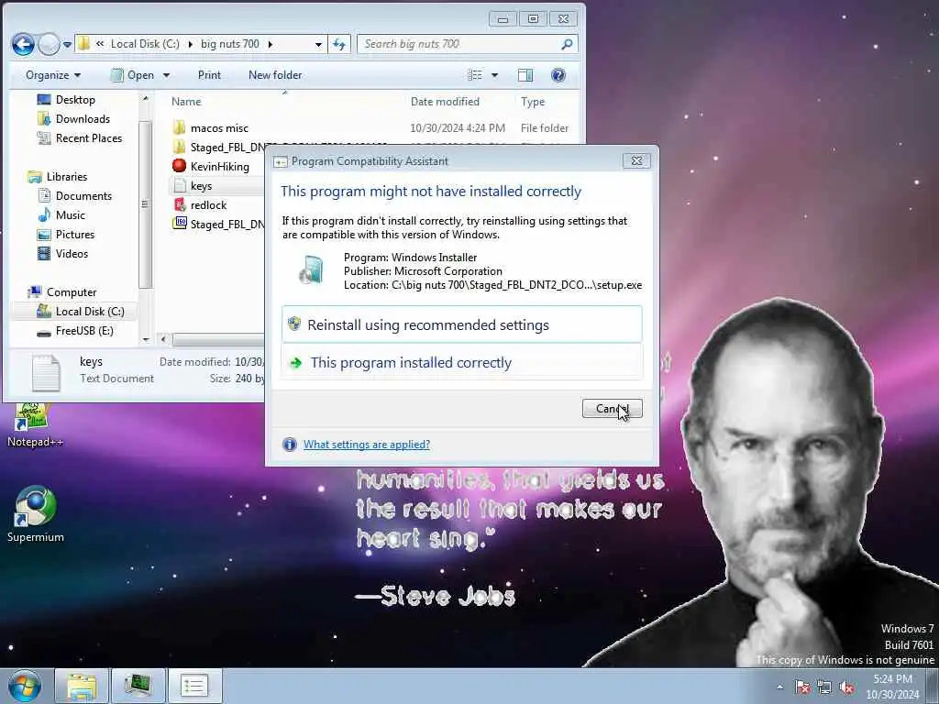Show hidden system tray icons
This screenshot has width=939, height=704.
pyautogui.click(x=779, y=687)
